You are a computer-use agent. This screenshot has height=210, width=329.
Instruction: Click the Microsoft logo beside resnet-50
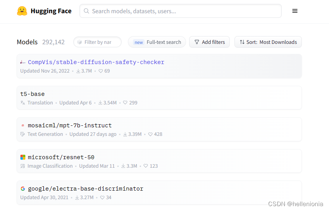pyautogui.click(x=22, y=157)
